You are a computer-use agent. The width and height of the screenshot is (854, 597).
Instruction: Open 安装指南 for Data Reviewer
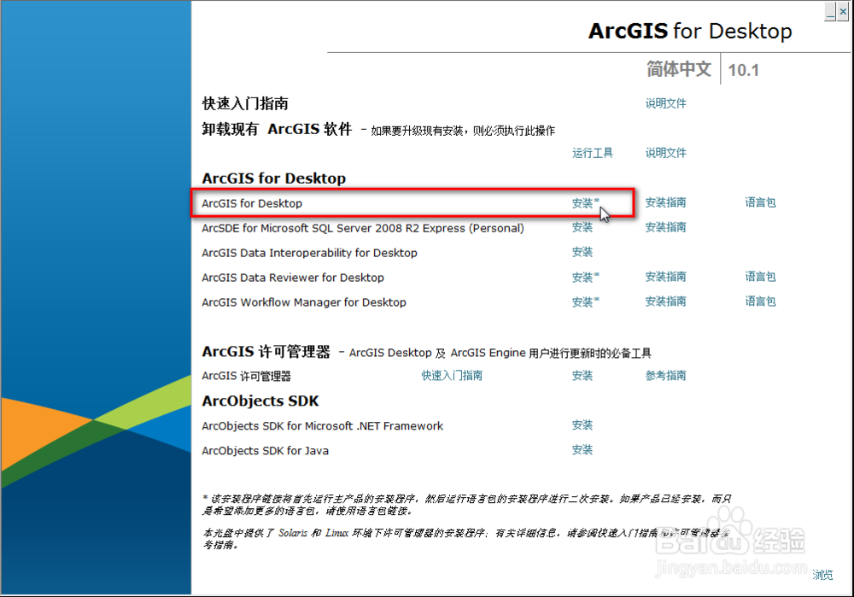tap(665, 277)
